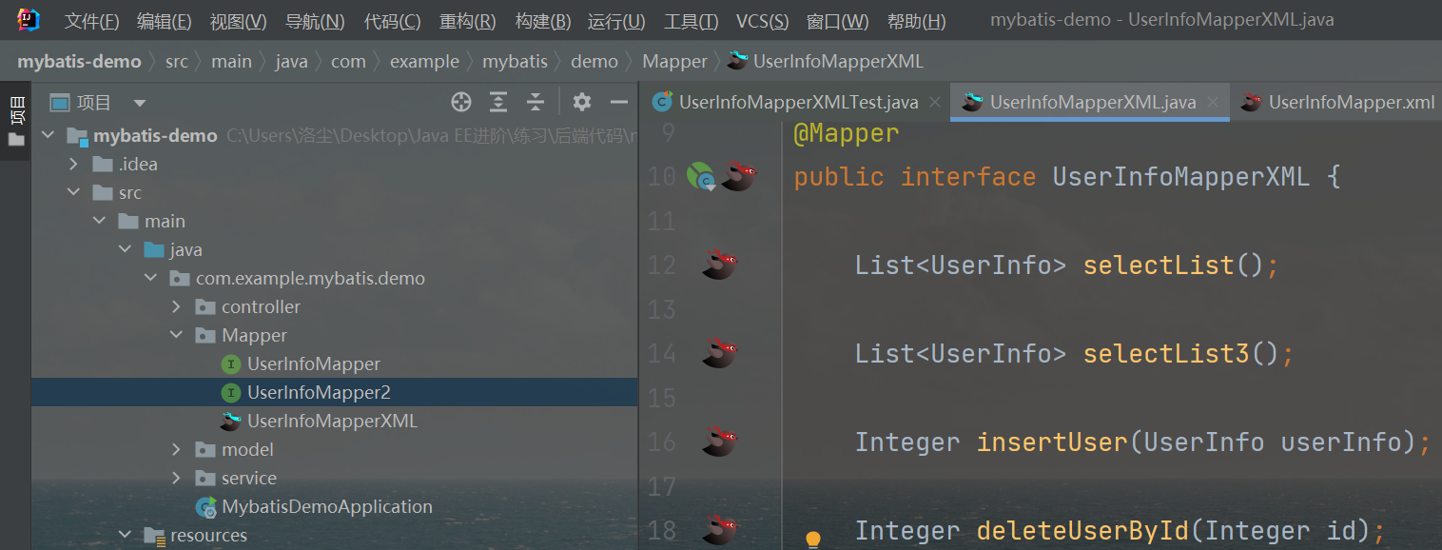Open the 重构(R) menu
Image resolution: width=1442 pixels, height=550 pixels.
click(467, 21)
